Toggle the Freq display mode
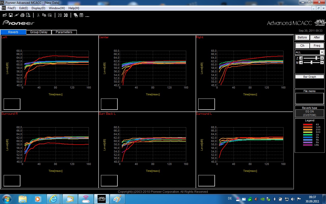Screen dimensions: 326x204 [x=317, y=46]
